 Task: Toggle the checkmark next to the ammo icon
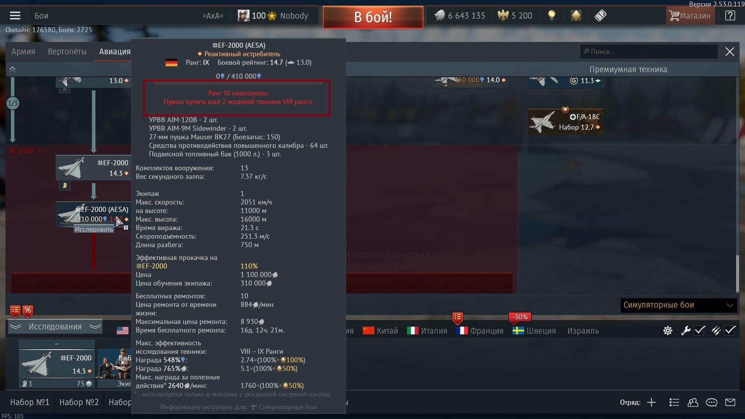tap(730, 331)
